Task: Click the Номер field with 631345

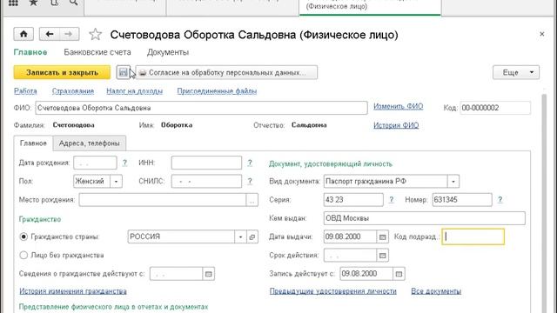Action: 462,200
